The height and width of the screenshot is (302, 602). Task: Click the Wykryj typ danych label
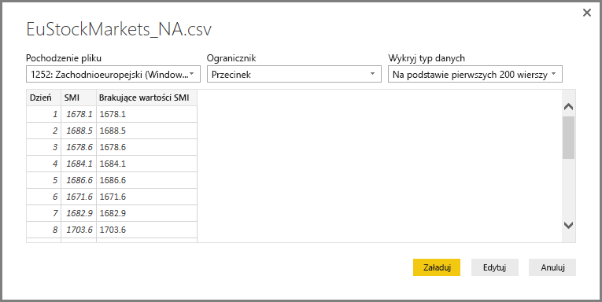[x=427, y=58]
